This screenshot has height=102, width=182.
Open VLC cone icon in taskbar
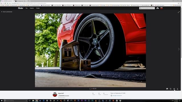pos(96,101)
